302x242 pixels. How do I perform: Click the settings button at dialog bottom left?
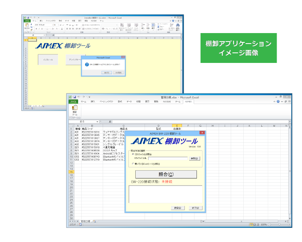(x=178, y=208)
